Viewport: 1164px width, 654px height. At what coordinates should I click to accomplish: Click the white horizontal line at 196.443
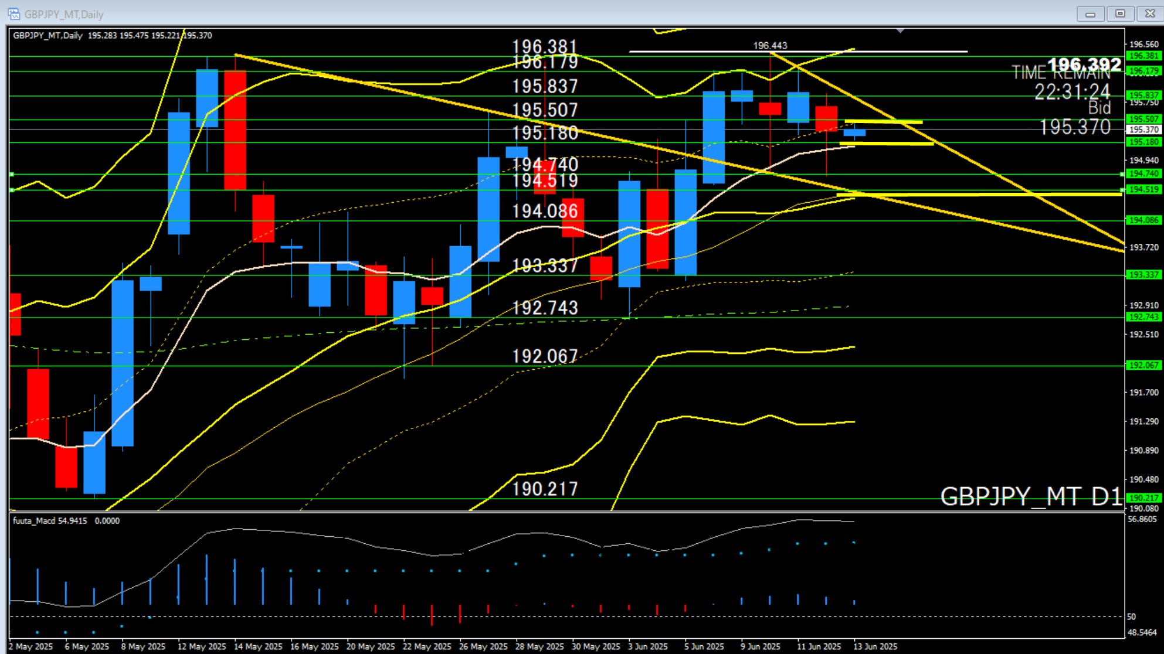pyautogui.click(x=798, y=52)
